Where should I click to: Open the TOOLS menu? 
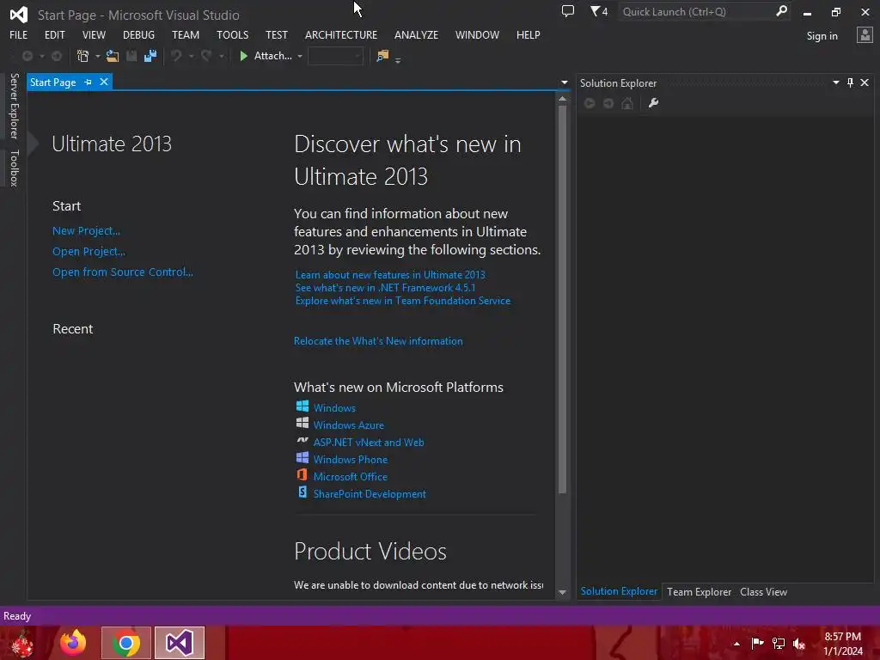pos(232,34)
